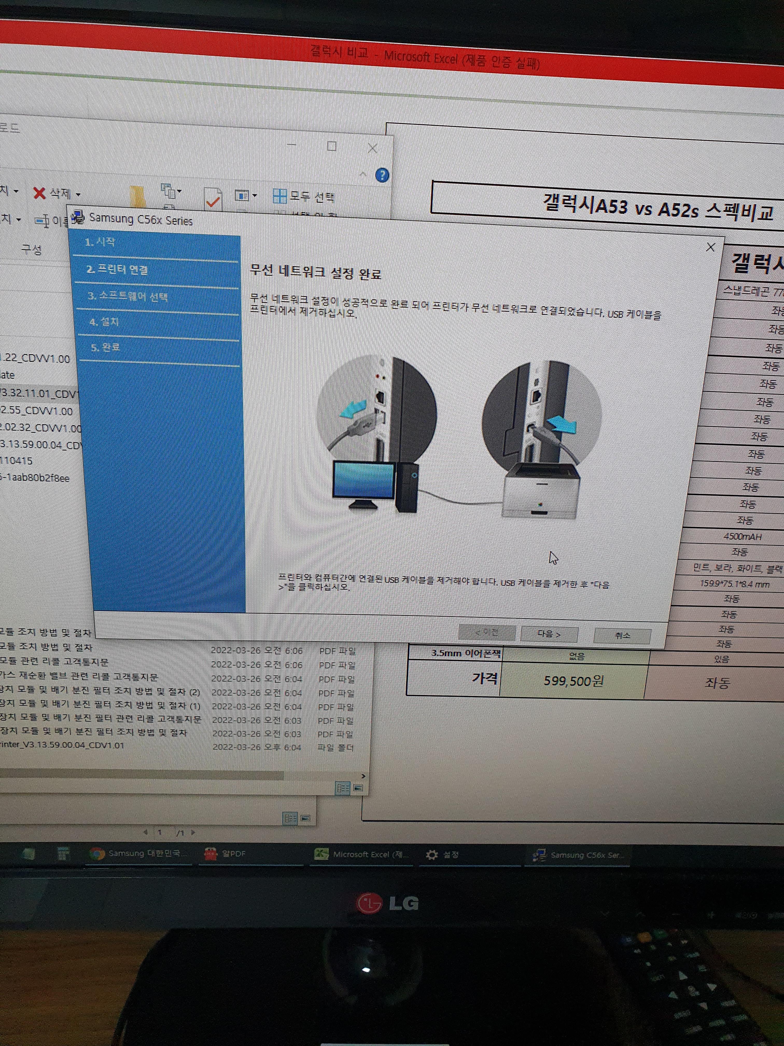Screen dimensions: 784x1046
Task: Open the view options dropdown arrow
Action: click(x=255, y=196)
